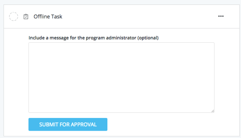Screen dimensions: 241x138
Task: Click inside the empty message textarea
Action: pyautogui.click(x=121, y=77)
